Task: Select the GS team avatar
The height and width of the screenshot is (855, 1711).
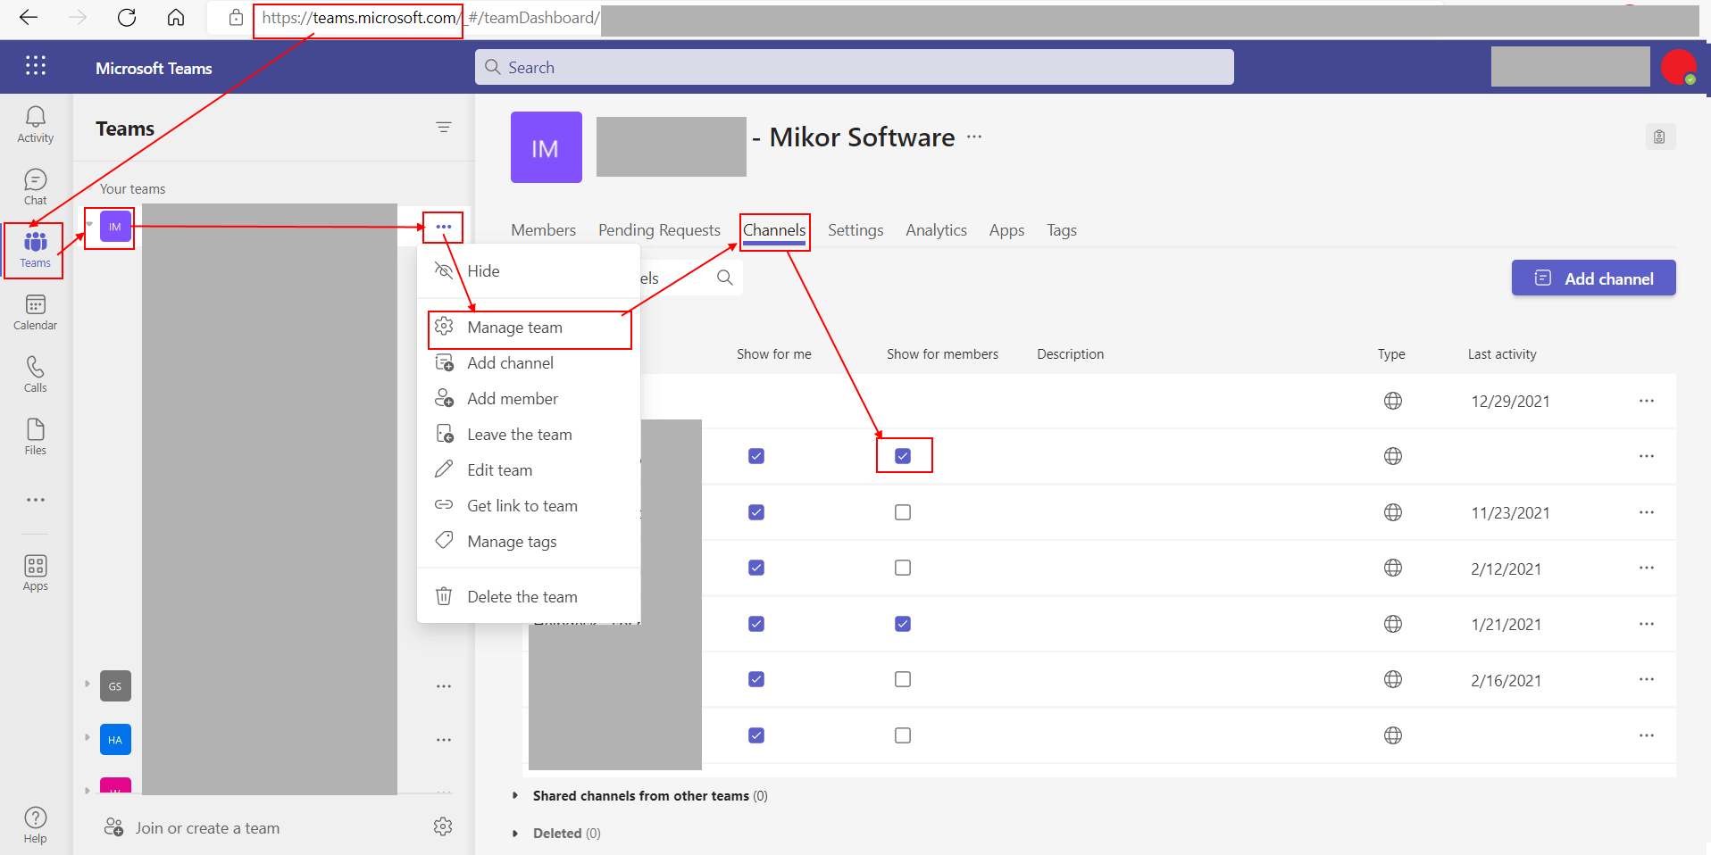Action: pyautogui.click(x=115, y=686)
